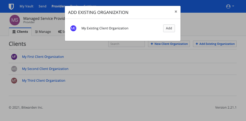Click the MT avatar of Third Client Organization
Image resolution: width=246 pixels, height=121 pixels.
point(14,80)
